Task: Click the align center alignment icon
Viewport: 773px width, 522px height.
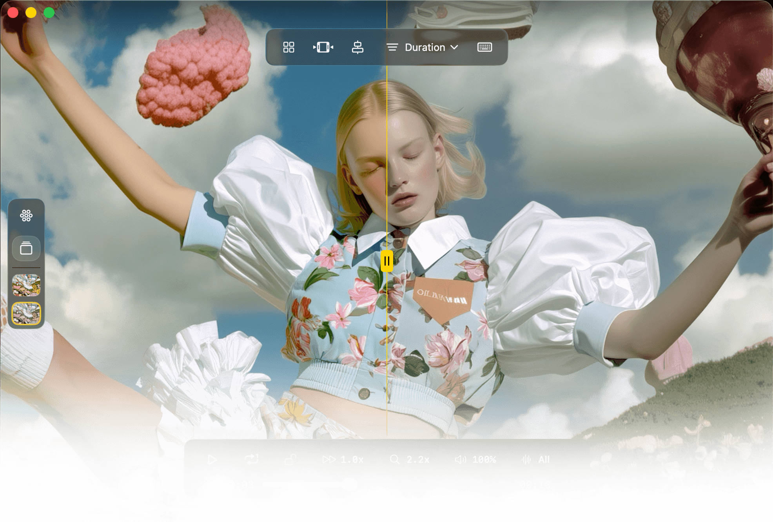Action: coord(357,47)
